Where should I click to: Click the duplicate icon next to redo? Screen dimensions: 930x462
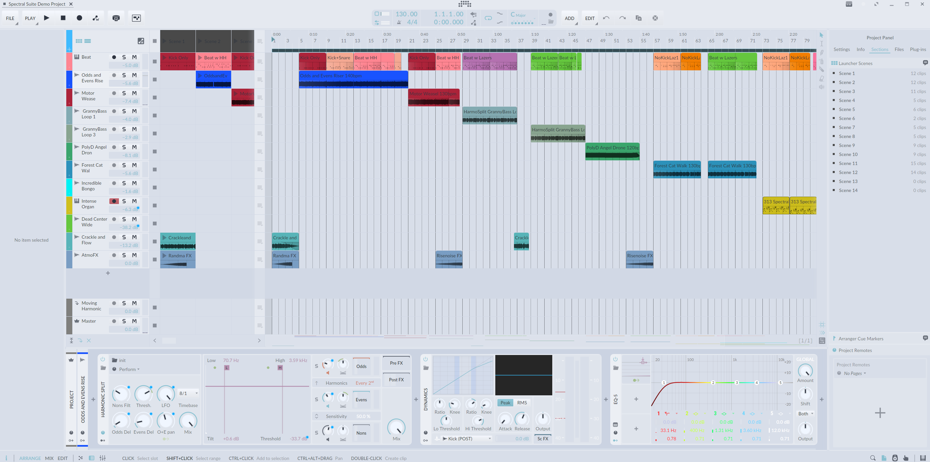638,18
